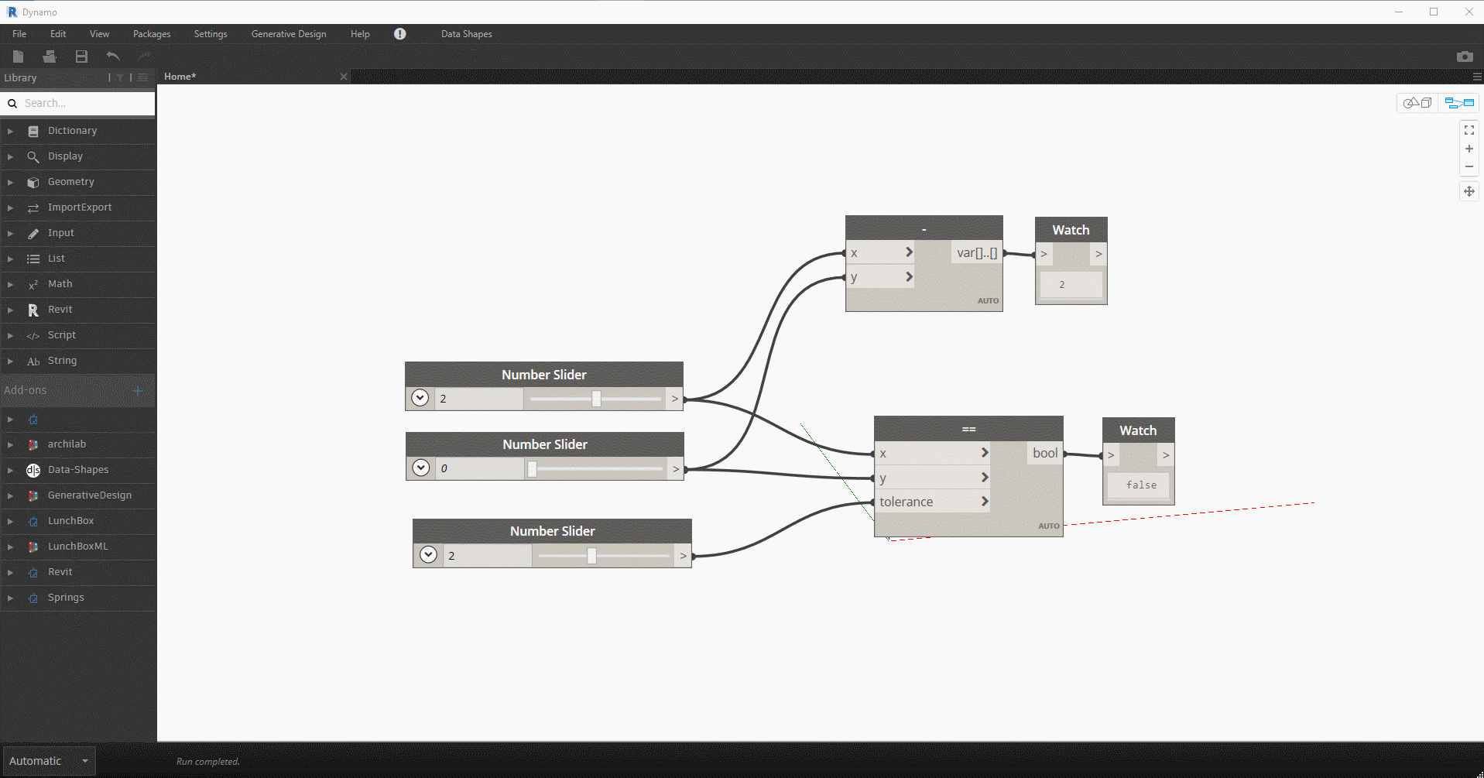The width and height of the screenshot is (1484, 778).
Task: Click the top Number Slider thumb
Action: 596,399
